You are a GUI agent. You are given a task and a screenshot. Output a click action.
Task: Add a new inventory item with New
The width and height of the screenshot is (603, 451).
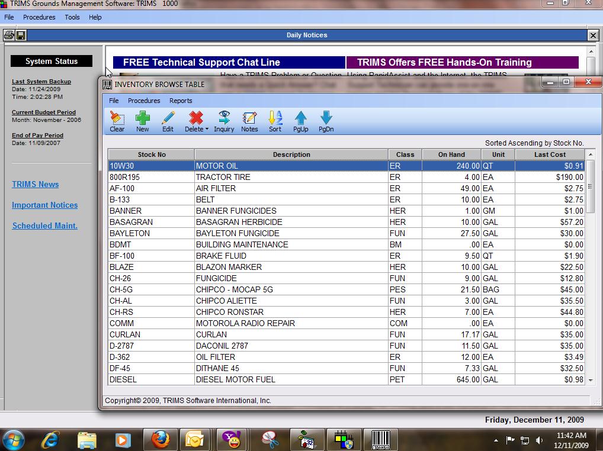tap(142, 121)
